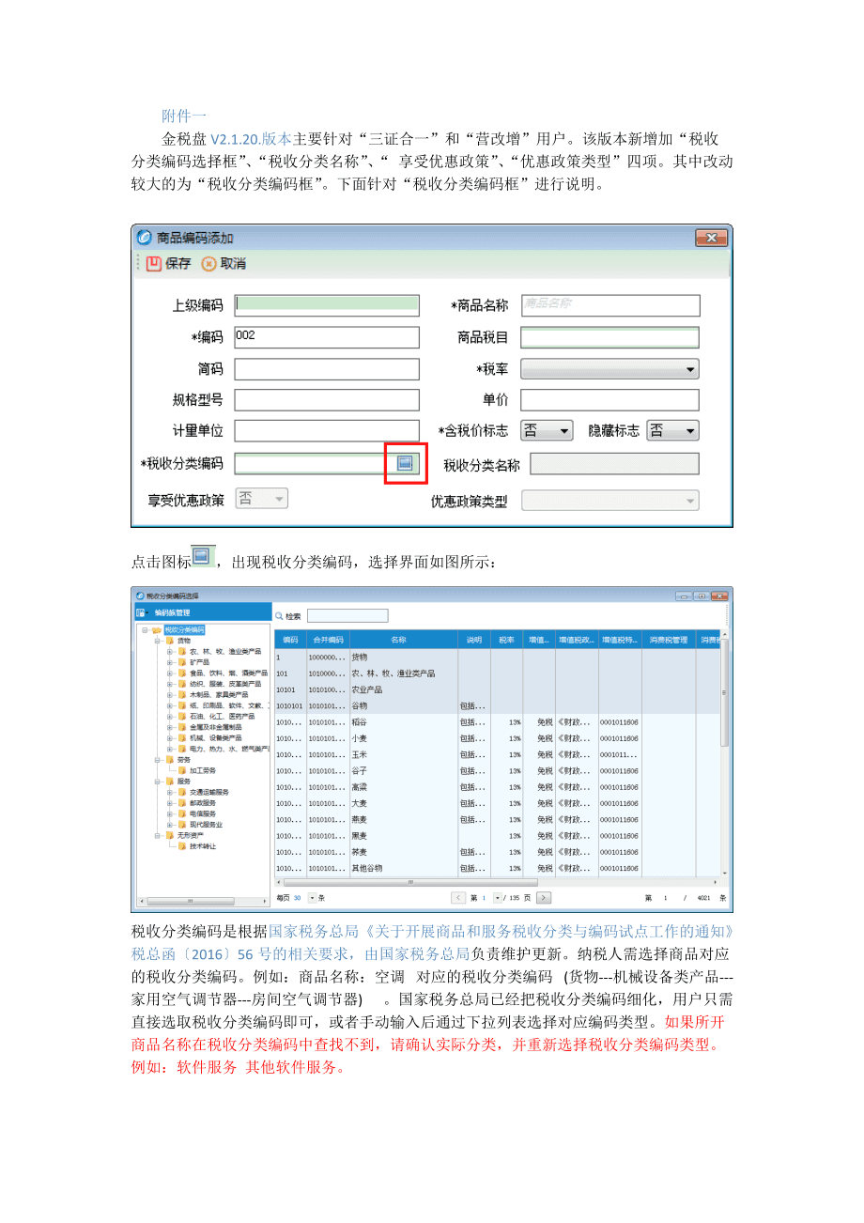The width and height of the screenshot is (864, 1223).
Task: Click the folder icon beside 加工劳务
Action: point(182,769)
